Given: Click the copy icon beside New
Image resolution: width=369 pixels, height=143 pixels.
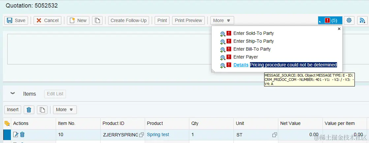Looking at the screenshot, I should click(97, 20).
